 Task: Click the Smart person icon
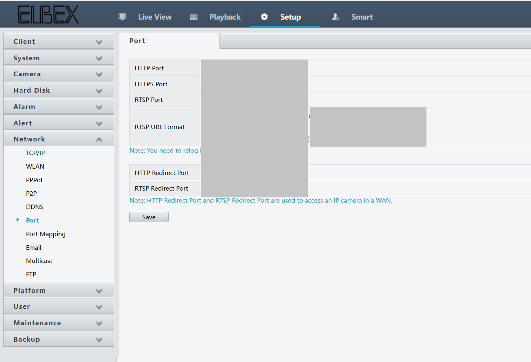click(336, 17)
